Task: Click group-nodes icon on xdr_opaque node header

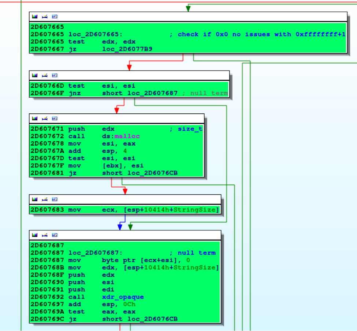Action: (x=55, y=235)
